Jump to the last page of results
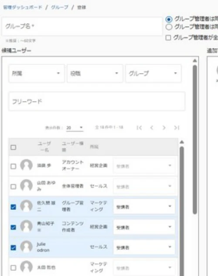 177,128
